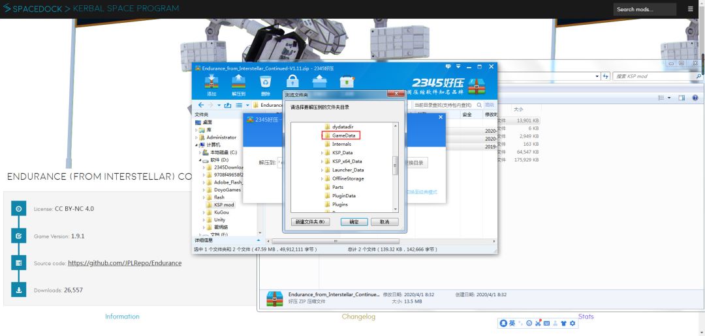Screen dimensions: 705x336
Task: Click the Explorer refresh arrows button
Action: [x=606, y=76]
